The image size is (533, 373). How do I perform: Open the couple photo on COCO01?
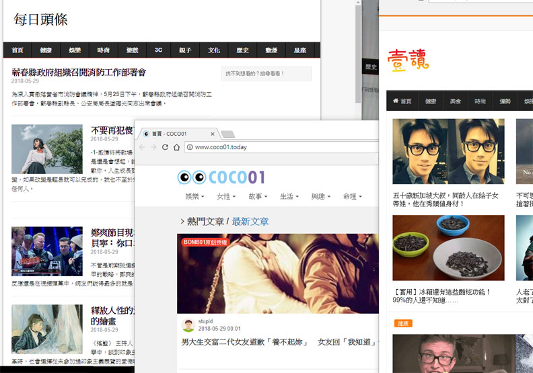click(x=278, y=274)
